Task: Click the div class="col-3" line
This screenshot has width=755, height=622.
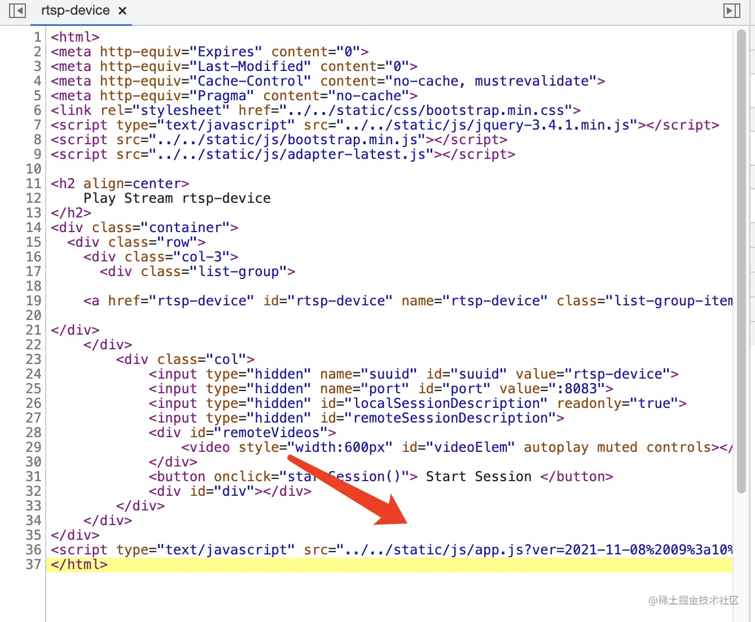Action: point(161,257)
